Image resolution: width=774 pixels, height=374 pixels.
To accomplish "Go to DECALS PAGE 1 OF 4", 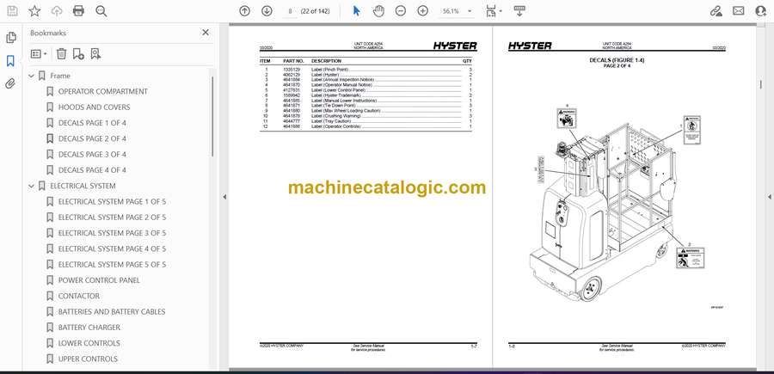I will (x=92, y=123).
